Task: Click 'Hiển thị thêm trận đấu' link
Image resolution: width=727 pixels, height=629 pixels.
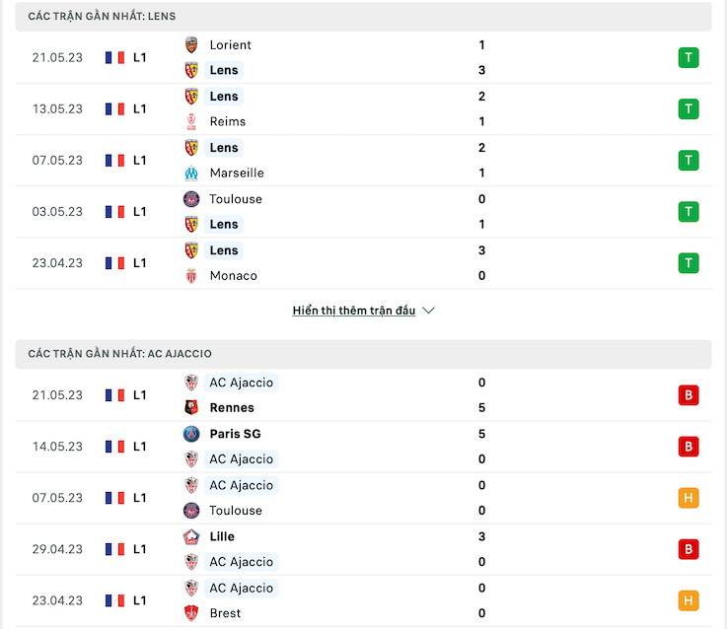Action: pyautogui.click(x=354, y=311)
